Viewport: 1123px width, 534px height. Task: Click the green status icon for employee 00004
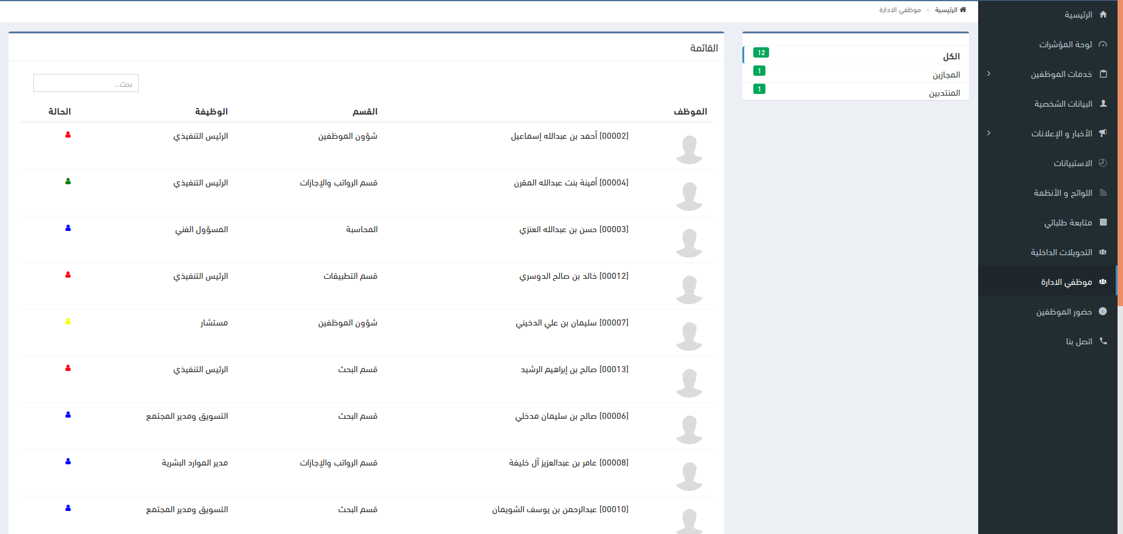pos(68,182)
